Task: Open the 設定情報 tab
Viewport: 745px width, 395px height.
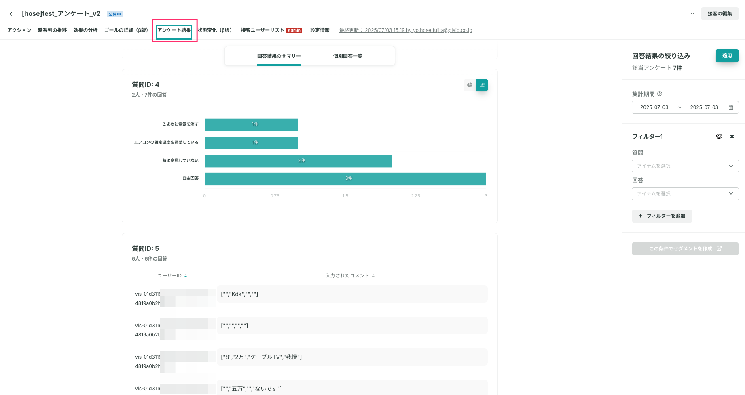Action: [x=320, y=30]
